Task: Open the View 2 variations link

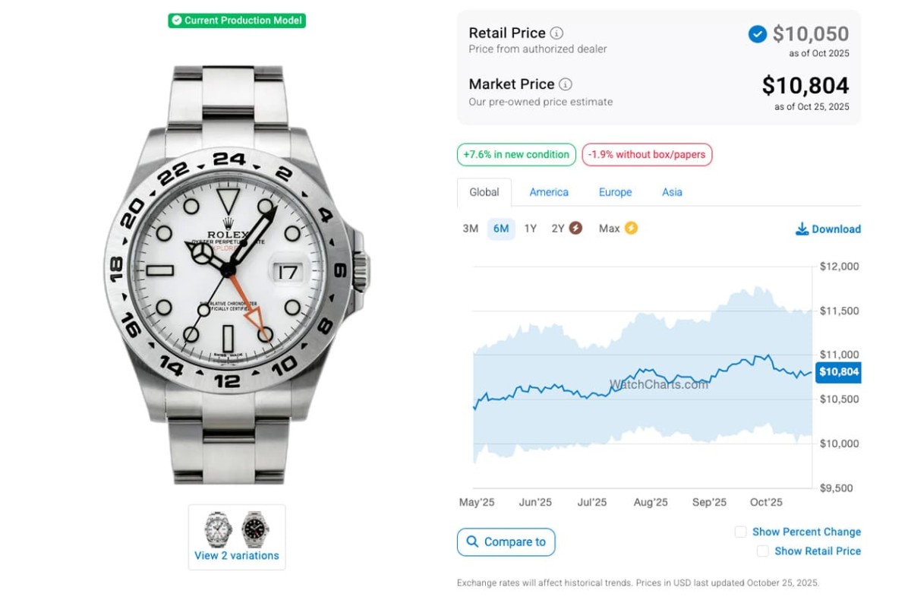Action: 237,555
